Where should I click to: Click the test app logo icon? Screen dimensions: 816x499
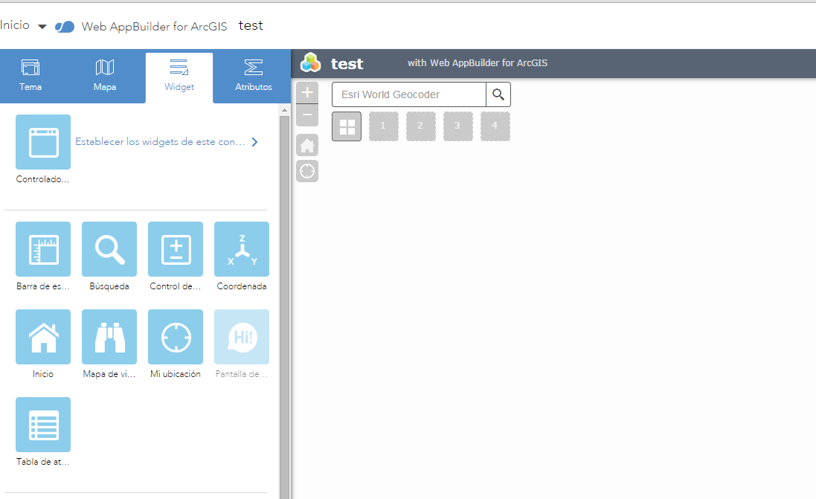pyautogui.click(x=311, y=63)
